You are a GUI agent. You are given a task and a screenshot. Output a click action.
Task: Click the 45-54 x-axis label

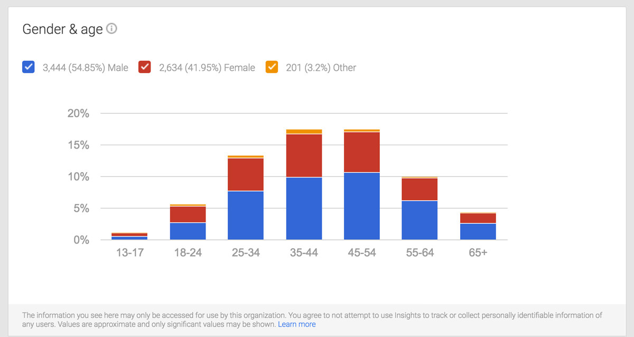click(x=361, y=253)
